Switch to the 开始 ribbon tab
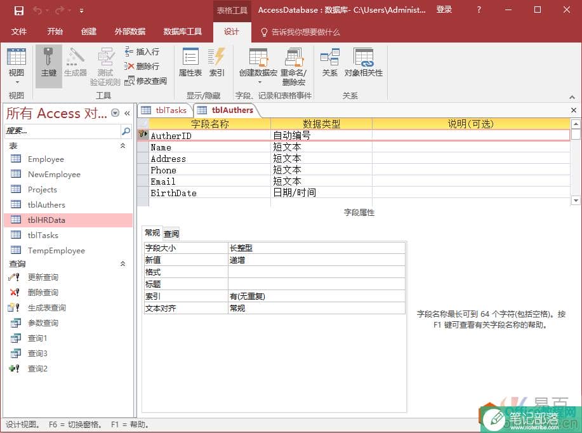This screenshot has height=433, width=582. (55, 32)
